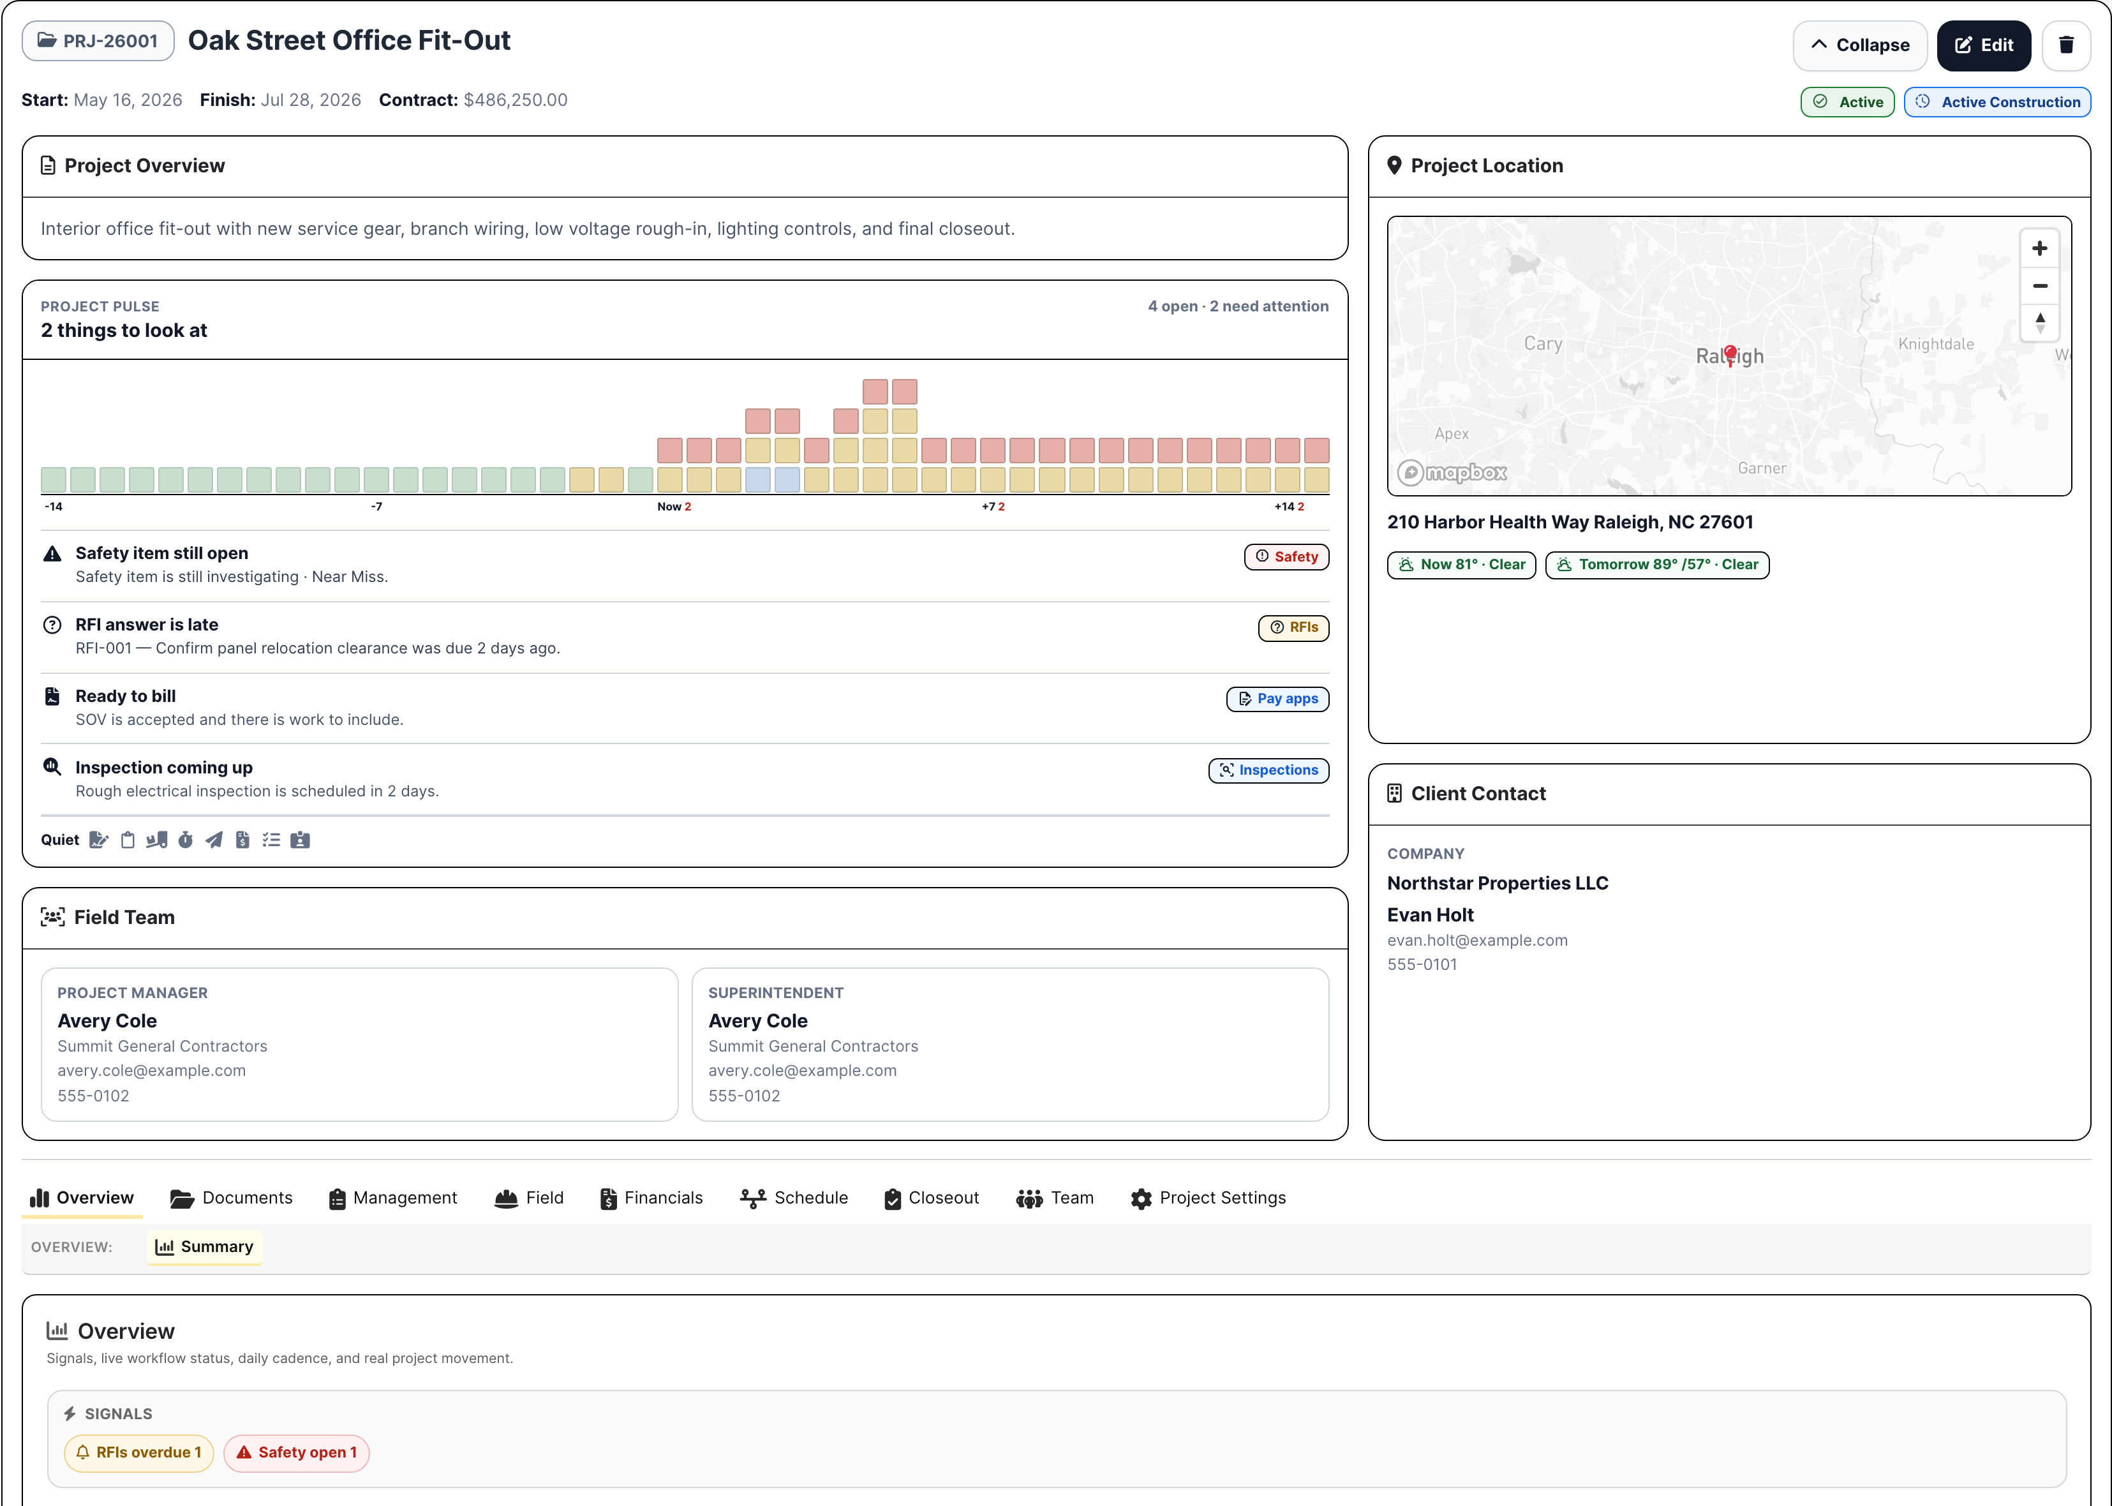
Task: Open Inspections from the upcoming inspection item
Action: click(x=1268, y=771)
